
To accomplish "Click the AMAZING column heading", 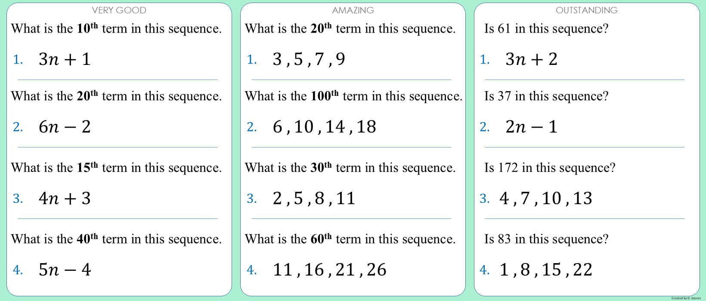I will 353,10.
